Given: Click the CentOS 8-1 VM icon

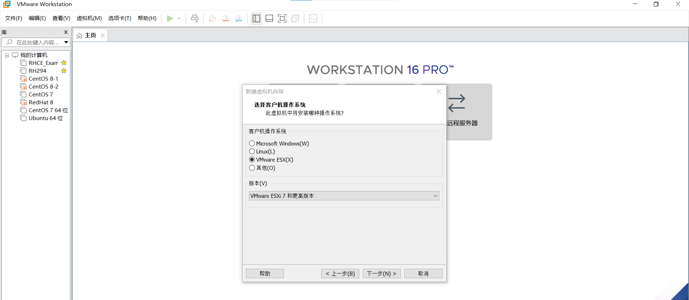Looking at the screenshot, I should [23, 79].
